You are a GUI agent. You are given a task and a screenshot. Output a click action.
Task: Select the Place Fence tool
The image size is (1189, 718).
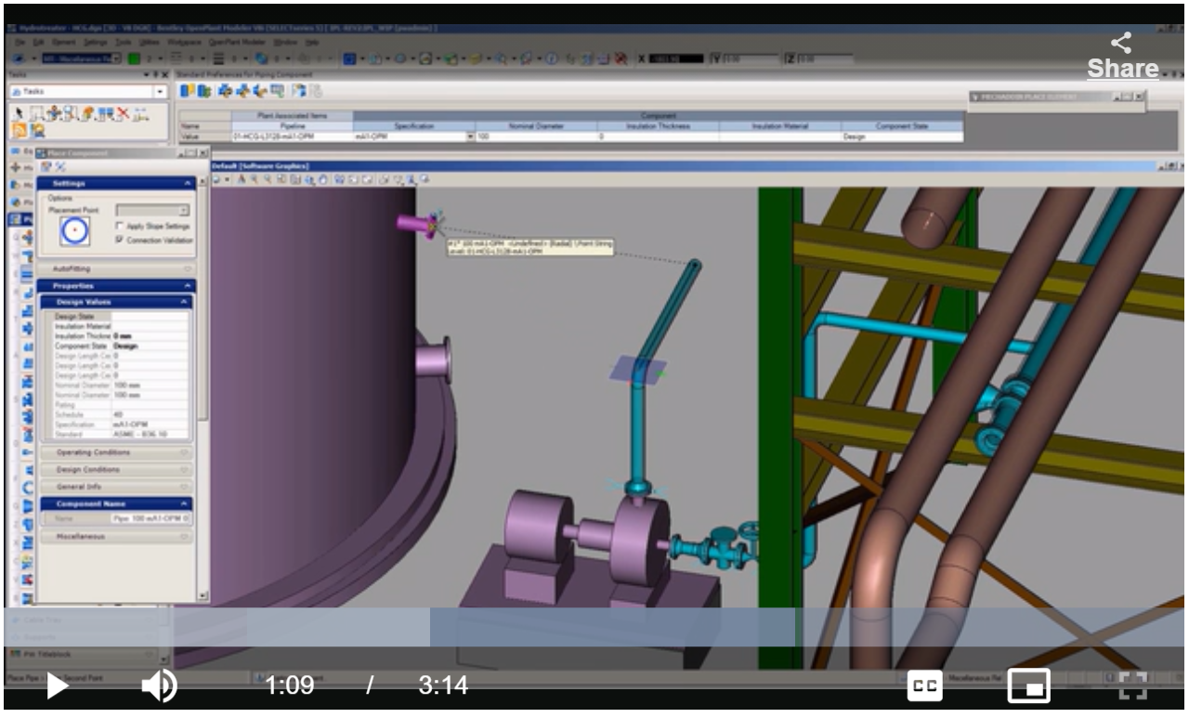[35, 113]
